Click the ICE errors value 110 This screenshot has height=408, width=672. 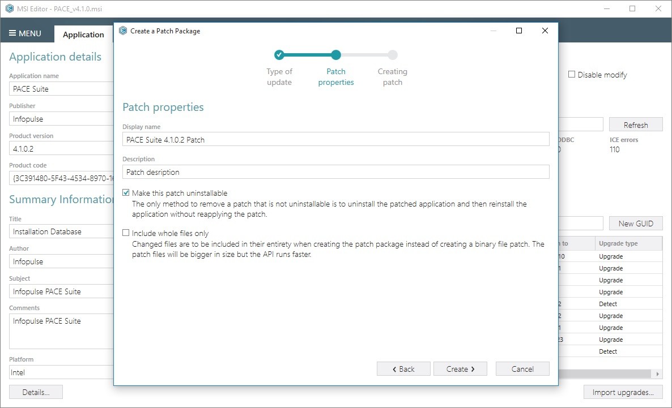[615, 149]
